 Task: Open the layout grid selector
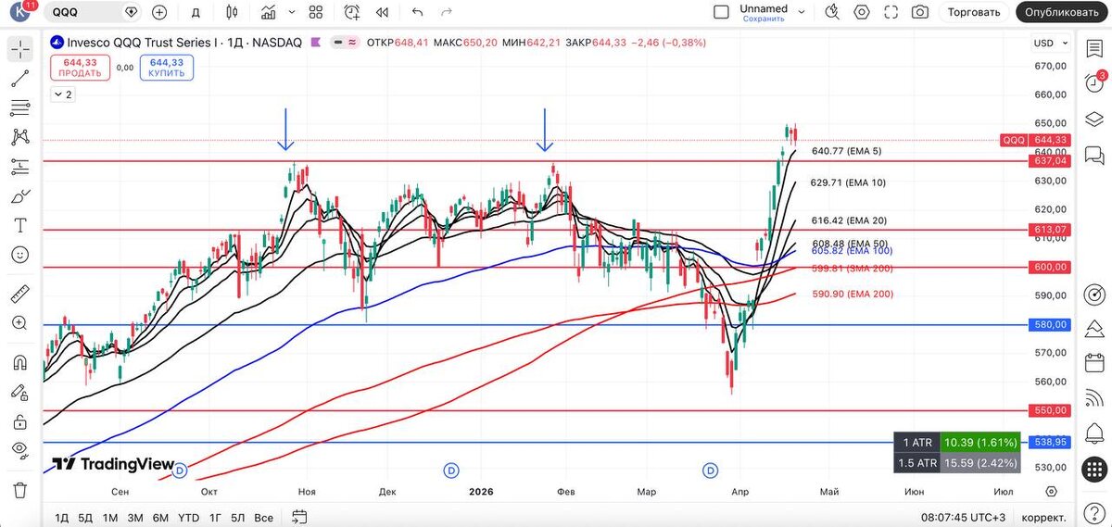point(315,12)
